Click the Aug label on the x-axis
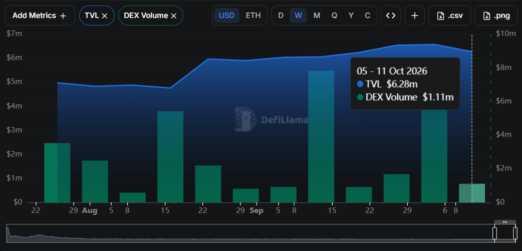The width and height of the screenshot is (522, 251). pyautogui.click(x=90, y=211)
